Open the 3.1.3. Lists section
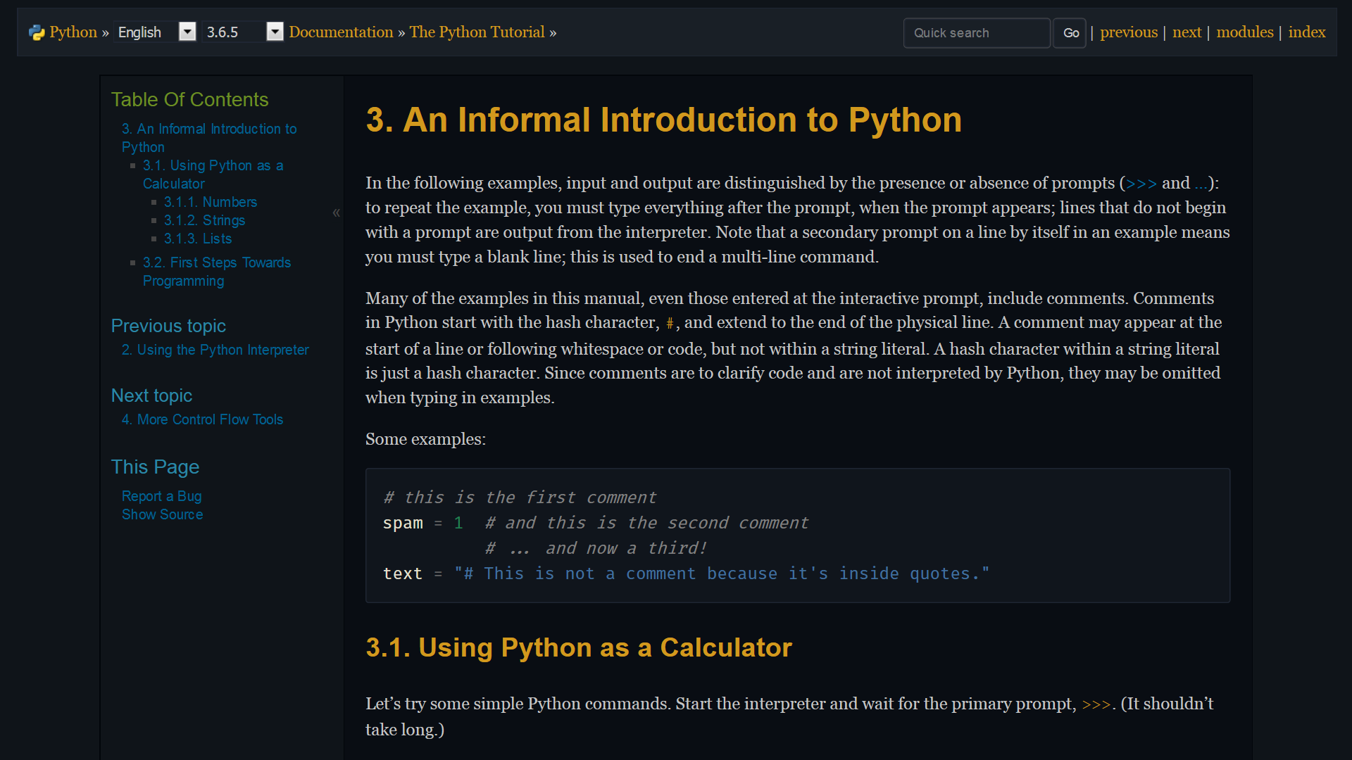The image size is (1352, 760). pos(197,239)
